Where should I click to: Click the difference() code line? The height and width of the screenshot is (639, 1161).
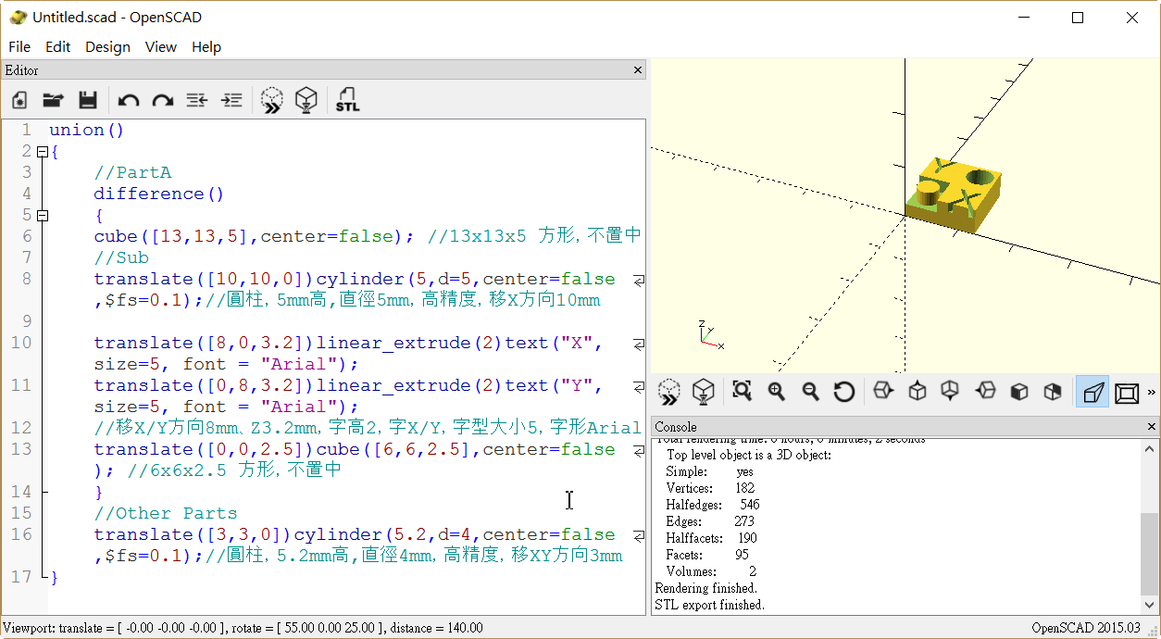tap(159, 194)
